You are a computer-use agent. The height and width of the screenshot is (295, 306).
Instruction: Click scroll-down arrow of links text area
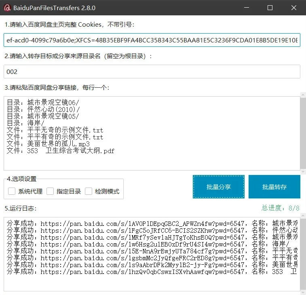coord(303,172)
